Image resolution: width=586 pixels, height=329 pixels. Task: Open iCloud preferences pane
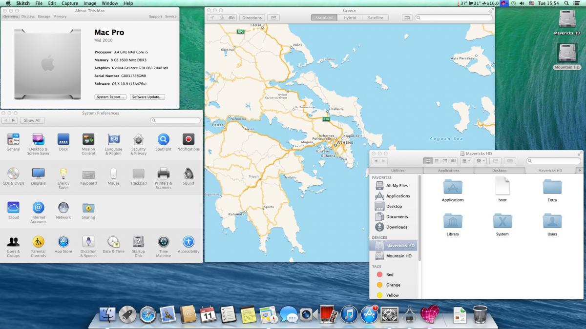click(x=13, y=210)
